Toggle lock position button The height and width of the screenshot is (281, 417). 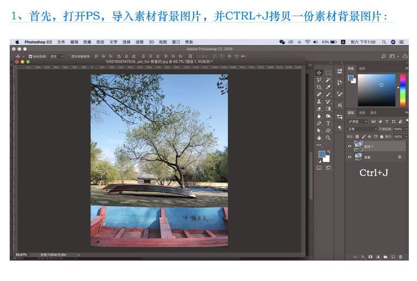(370, 136)
